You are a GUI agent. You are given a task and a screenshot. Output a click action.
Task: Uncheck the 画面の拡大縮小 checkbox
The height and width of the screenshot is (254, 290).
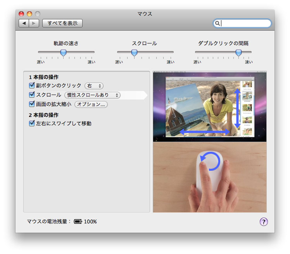(x=32, y=104)
